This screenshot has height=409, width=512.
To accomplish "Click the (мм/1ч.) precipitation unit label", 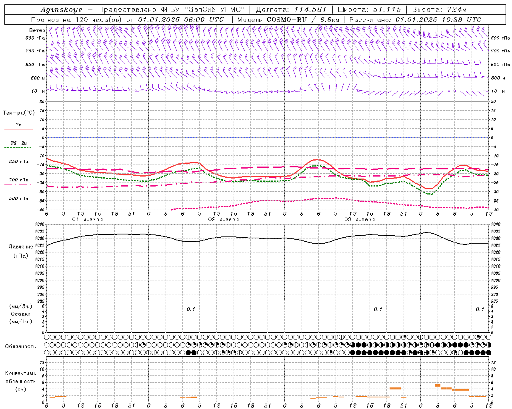I will click(x=21, y=322).
